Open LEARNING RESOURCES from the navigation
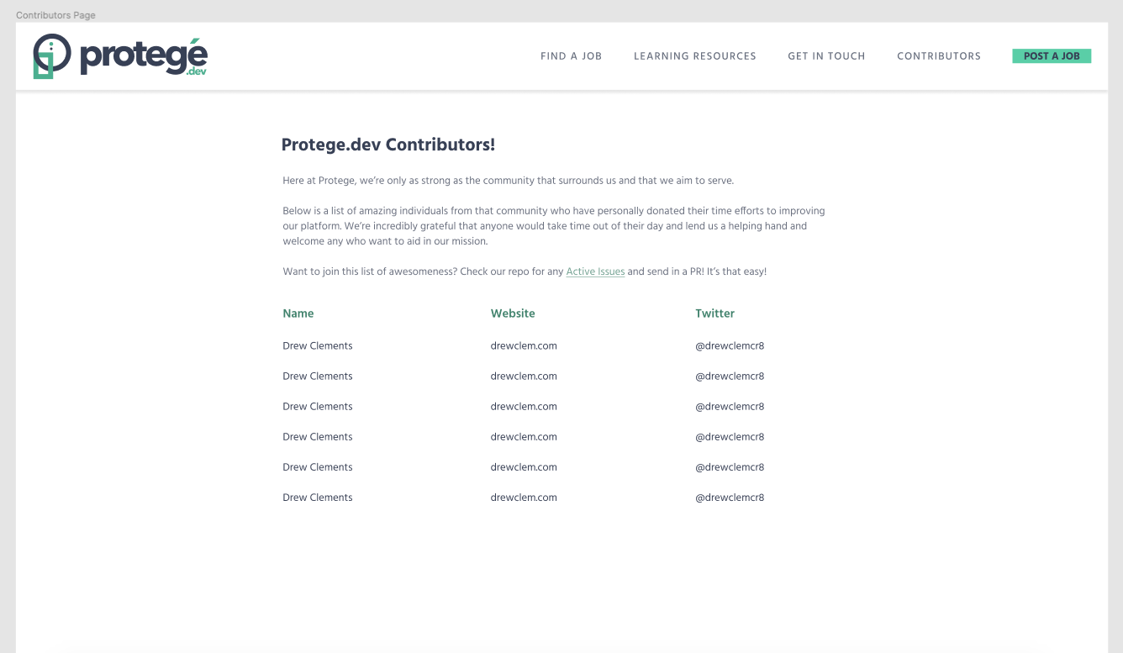1123x653 pixels. coord(695,55)
